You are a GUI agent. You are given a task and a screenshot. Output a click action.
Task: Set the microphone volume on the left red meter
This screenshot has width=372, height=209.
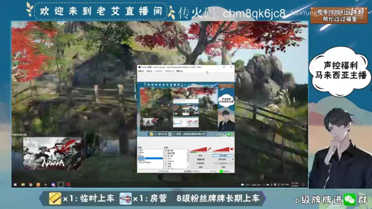[x=199, y=149]
